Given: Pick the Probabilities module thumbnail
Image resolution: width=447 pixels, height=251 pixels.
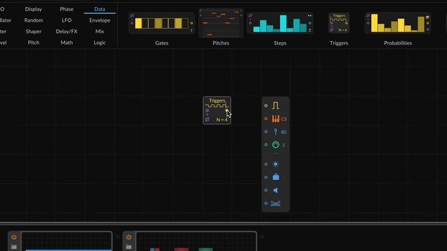Looking at the screenshot, I should pos(398,23).
